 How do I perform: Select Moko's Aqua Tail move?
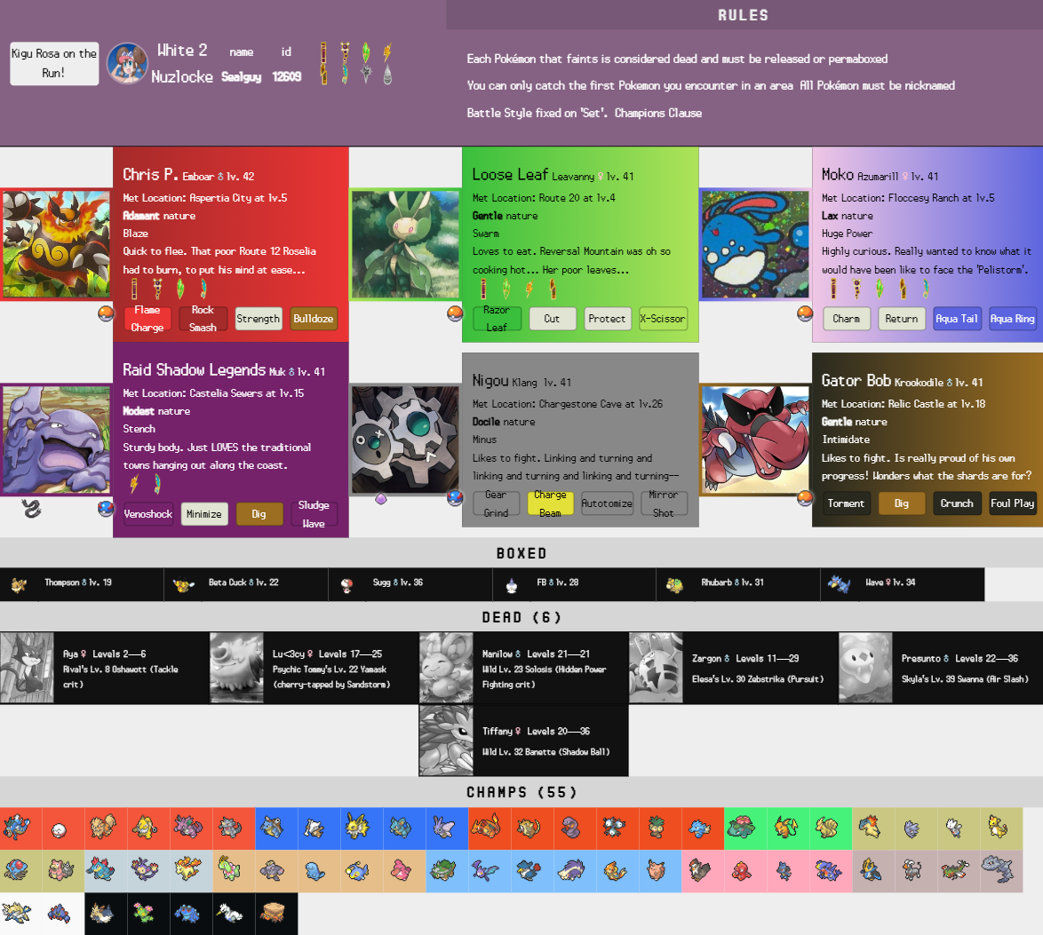point(957,319)
